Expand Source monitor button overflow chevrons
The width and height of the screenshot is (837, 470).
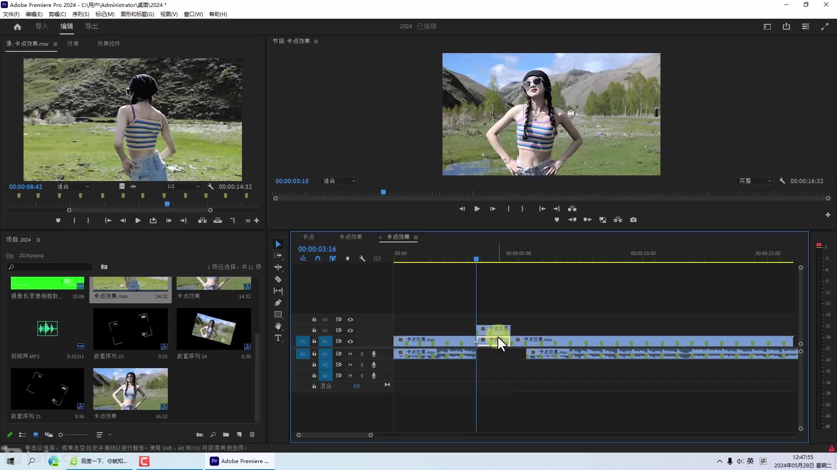click(248, 221)
